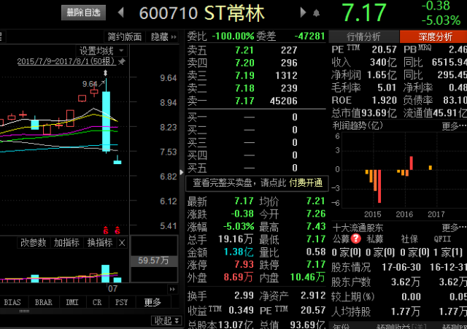Advance the chart timeline with double arrow
This screenshot has height=329, width=467.
172,289
